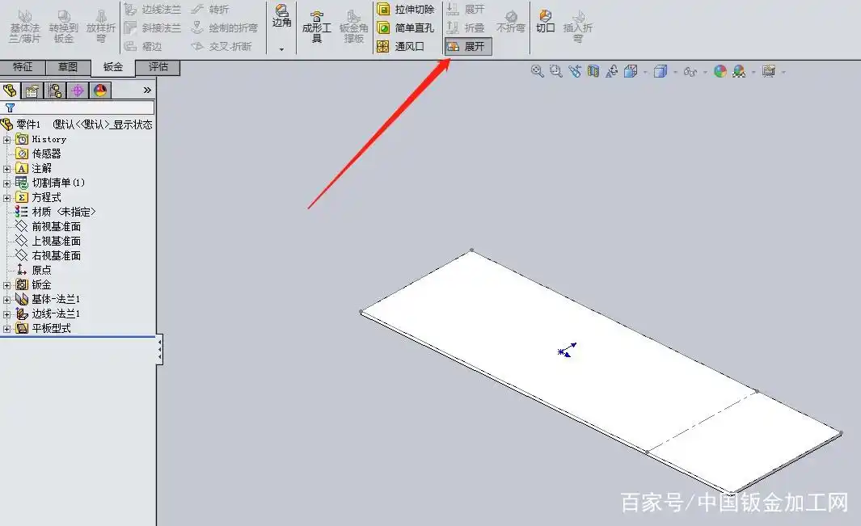This screenshot has height=526, width=861.
Task: Click the 转换到钣金 tool
Action: [63, 27]
